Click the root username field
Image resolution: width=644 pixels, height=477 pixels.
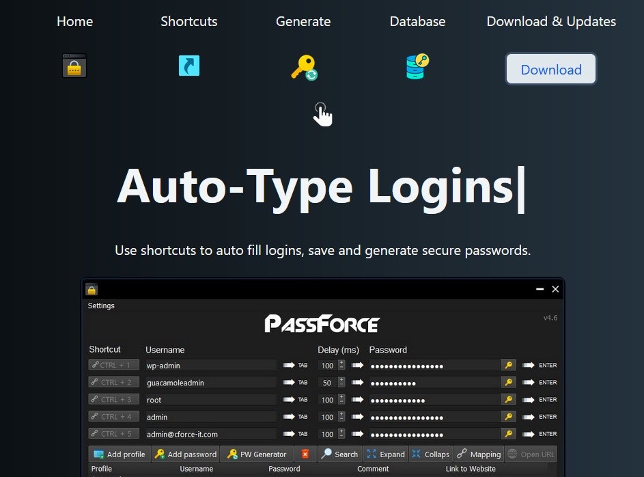coord(210,400)
